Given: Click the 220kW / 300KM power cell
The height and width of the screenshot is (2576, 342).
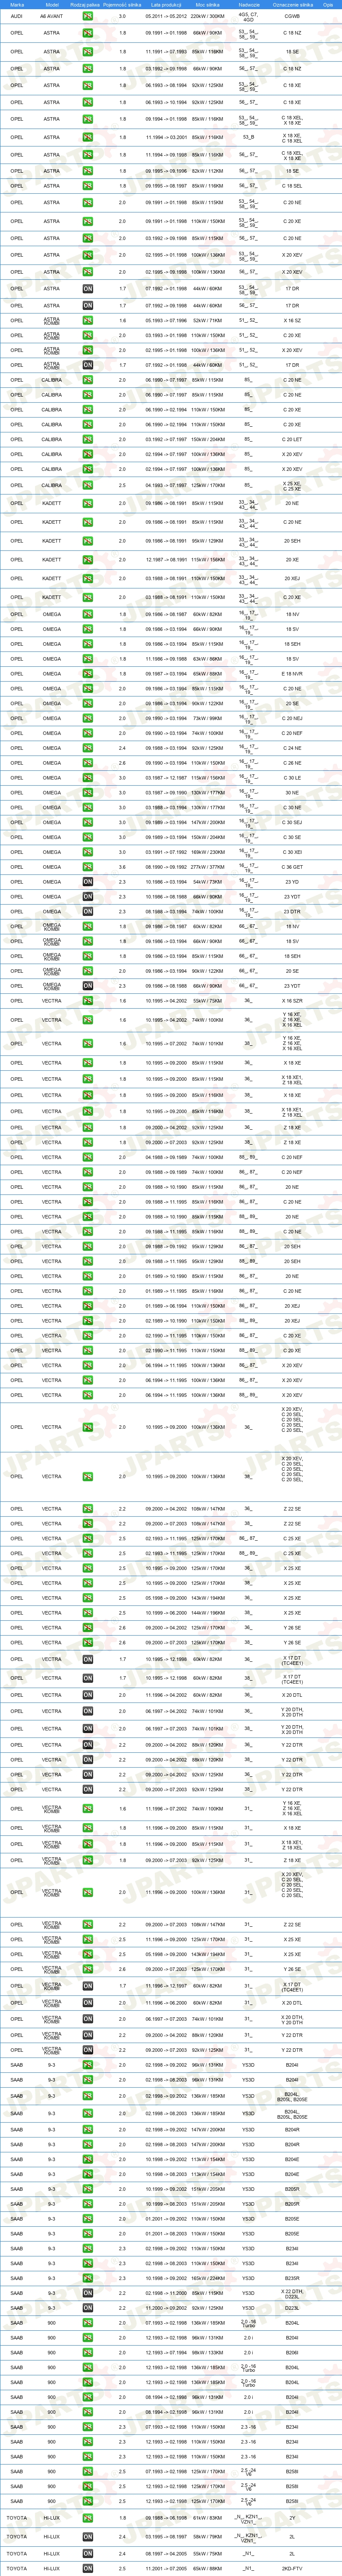Looking at the screenshot, I should [x=208, y=16].
